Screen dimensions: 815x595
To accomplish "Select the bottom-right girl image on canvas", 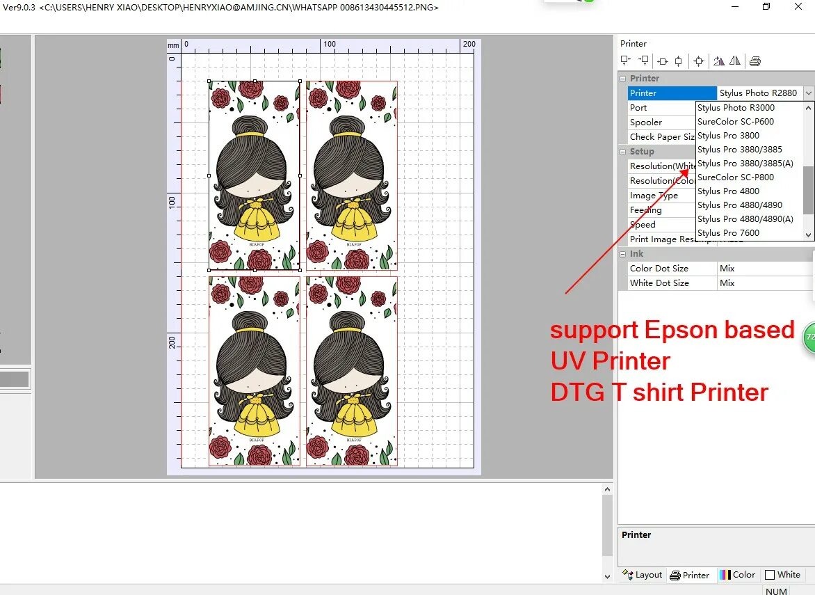I will coord(352,371).
